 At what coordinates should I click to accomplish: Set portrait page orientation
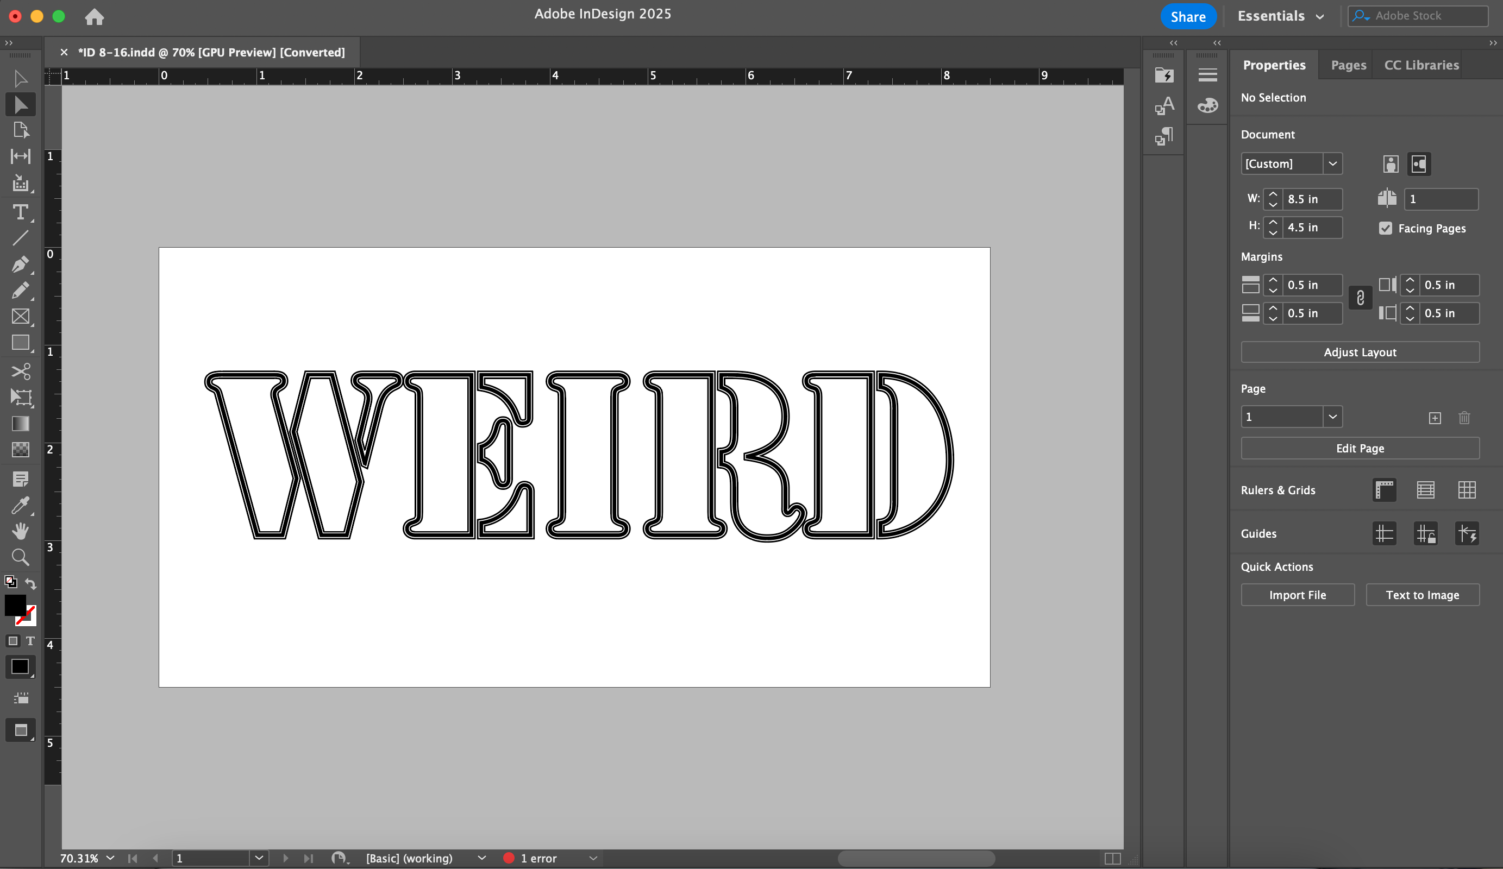click(x=1391, y=164)
